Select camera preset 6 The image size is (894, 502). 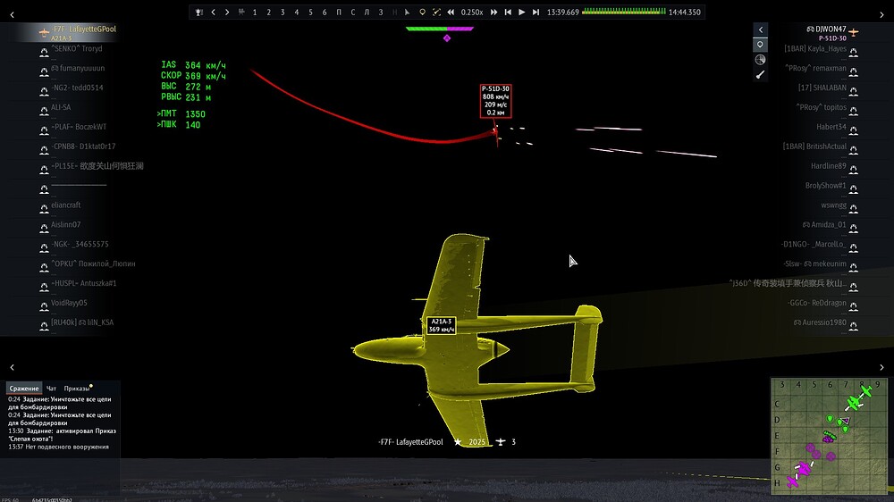[x=325, y=12]
